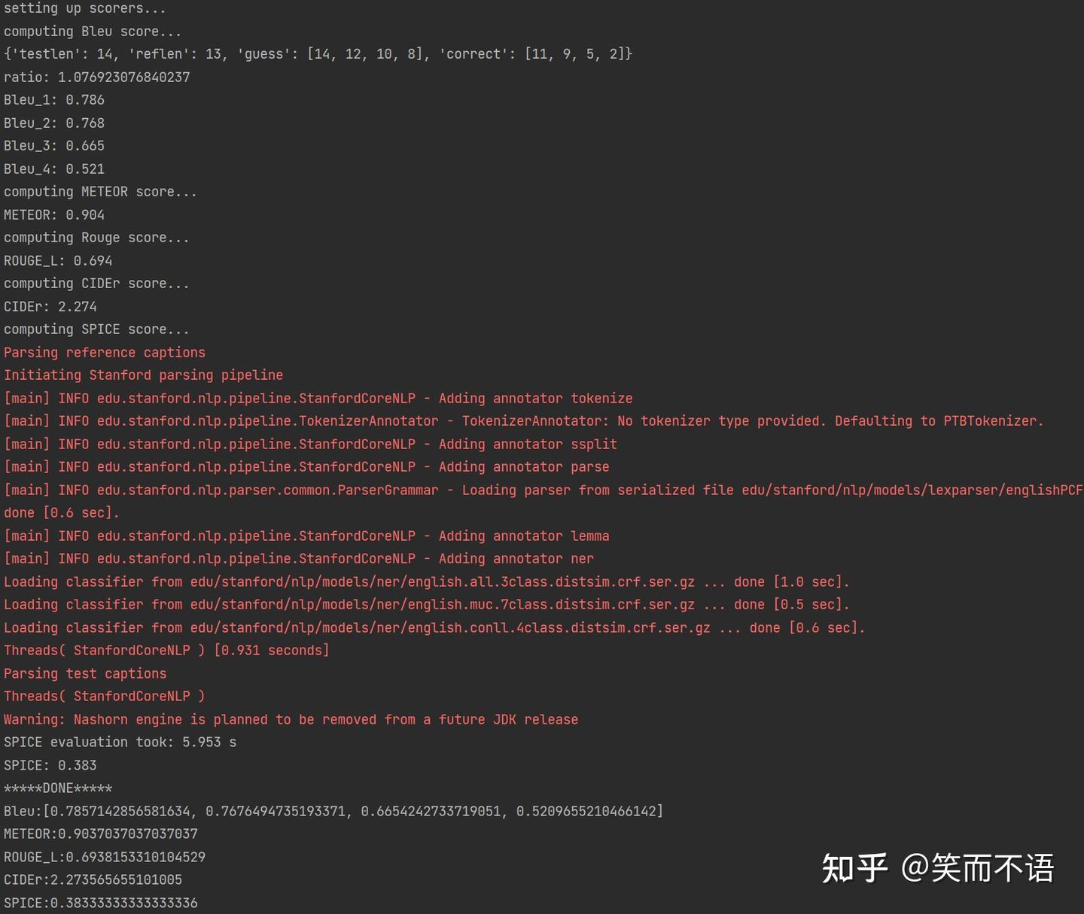Screen dimensions: 1084x914
Task: Click the 'Adding annotator lemma' log line
Action: tap(306, 536)
